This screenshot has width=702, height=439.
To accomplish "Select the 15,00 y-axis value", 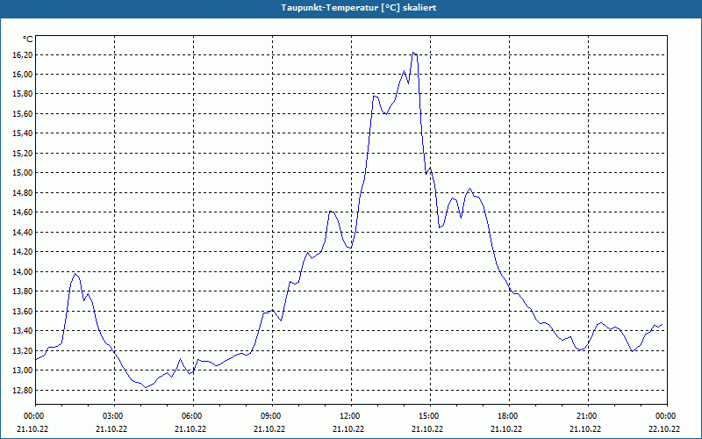I will tap(25, 173).
